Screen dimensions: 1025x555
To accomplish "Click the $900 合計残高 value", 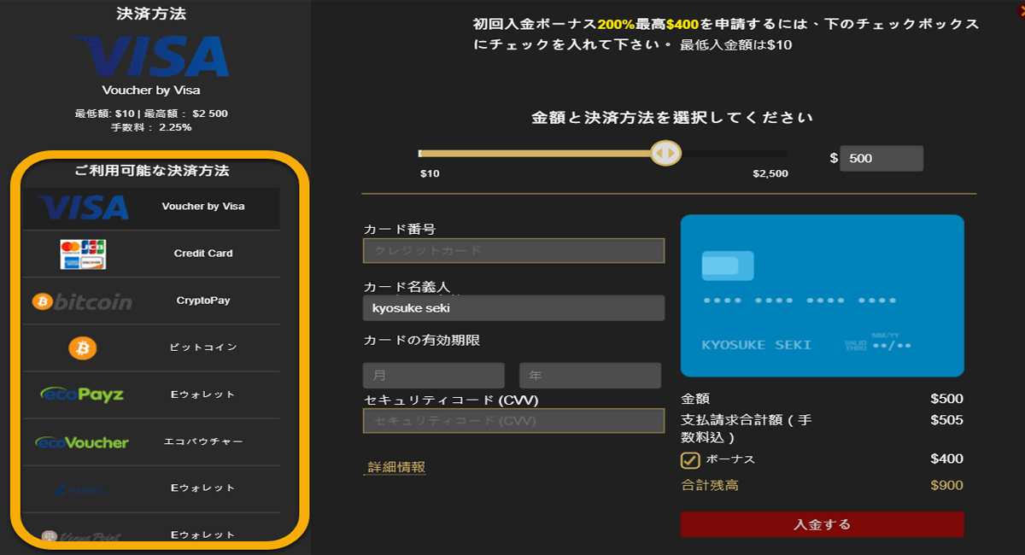I will point(946,486).
